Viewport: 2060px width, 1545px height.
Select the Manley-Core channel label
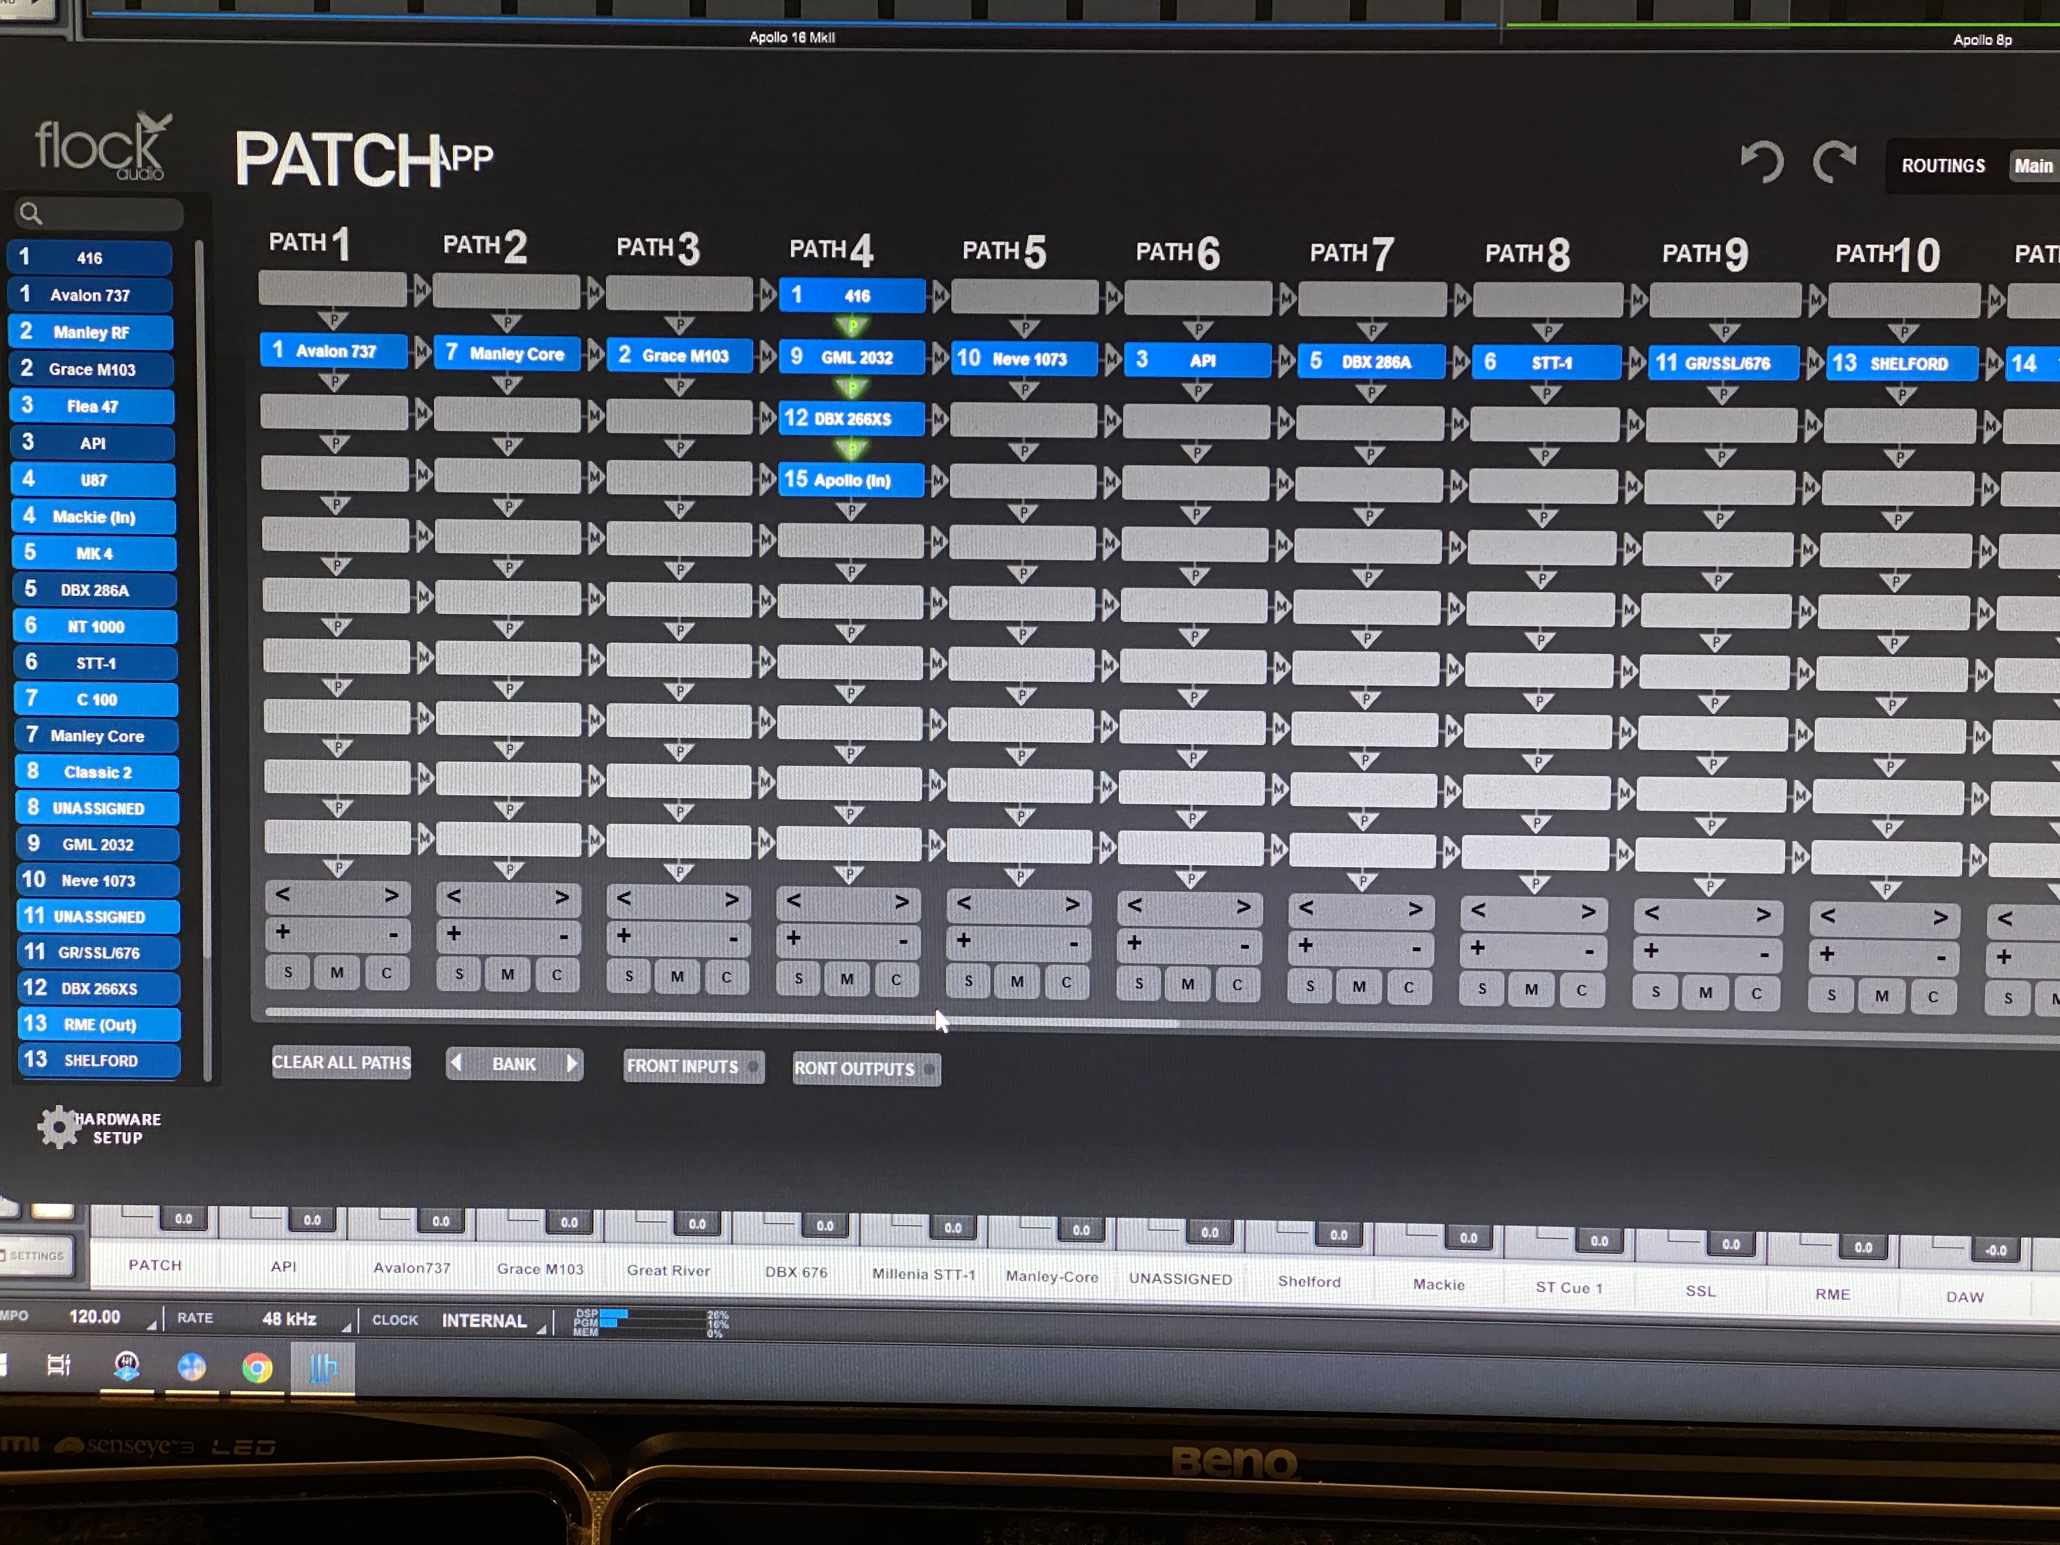click(x=1051, y=1277)
